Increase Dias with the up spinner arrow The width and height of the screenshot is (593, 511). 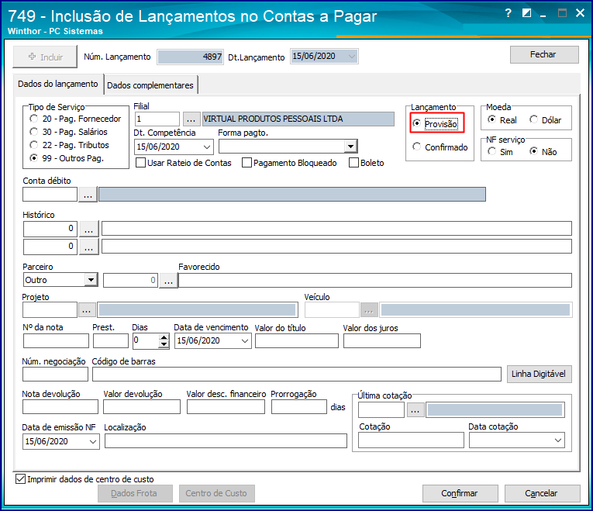tap(164, 337)
